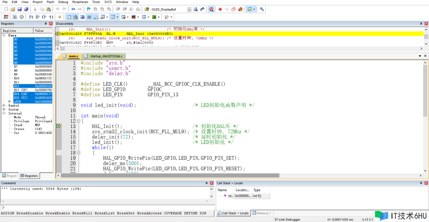Click the Step Into debug icon
Viewport: 429px width, 222px height.
pos(31,17)
